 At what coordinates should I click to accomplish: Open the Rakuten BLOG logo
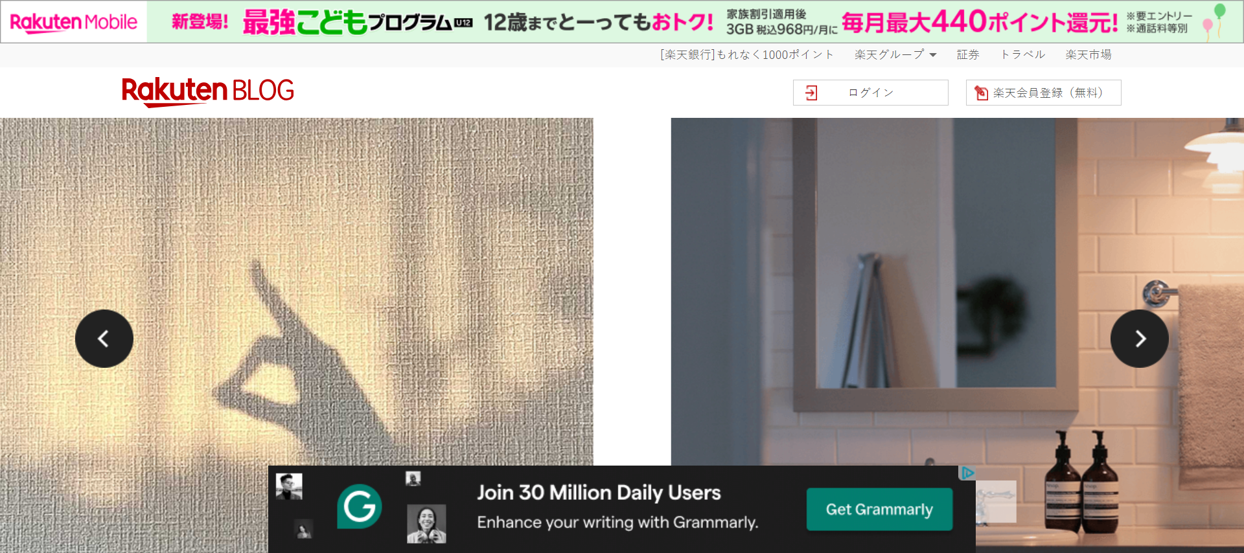(208, 91)
